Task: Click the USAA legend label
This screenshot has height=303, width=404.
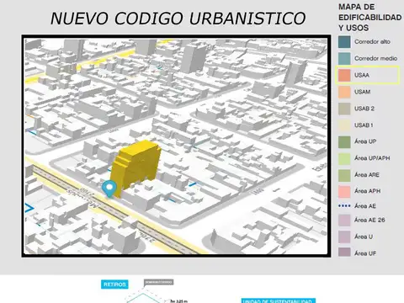Action: tap(362, 75)
